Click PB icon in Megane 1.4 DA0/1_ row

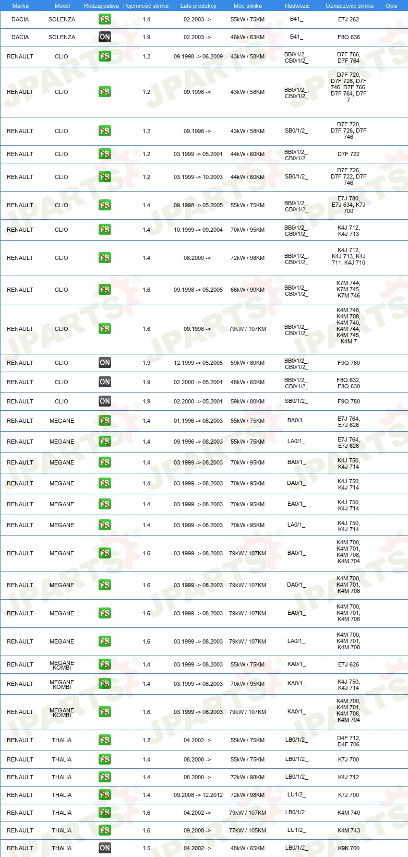coord(105,483)
